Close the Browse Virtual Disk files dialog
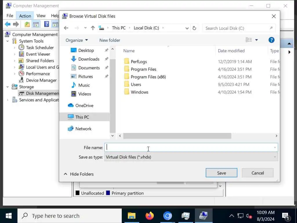297x223 pixels. click(274, 16)
